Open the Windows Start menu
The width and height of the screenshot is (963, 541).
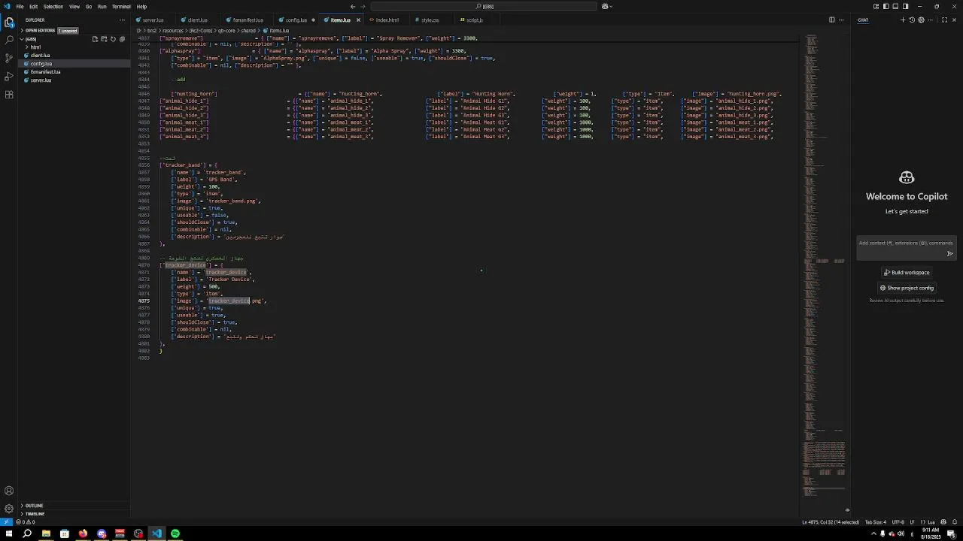click(9, 533)
